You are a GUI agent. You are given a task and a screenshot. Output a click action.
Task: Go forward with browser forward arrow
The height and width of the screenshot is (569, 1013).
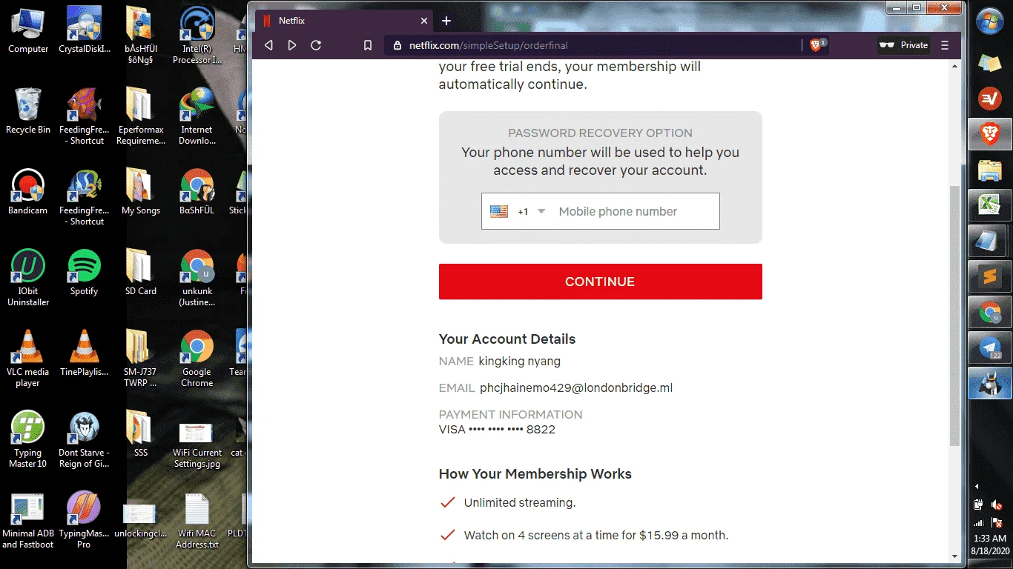tap(292, 45)
